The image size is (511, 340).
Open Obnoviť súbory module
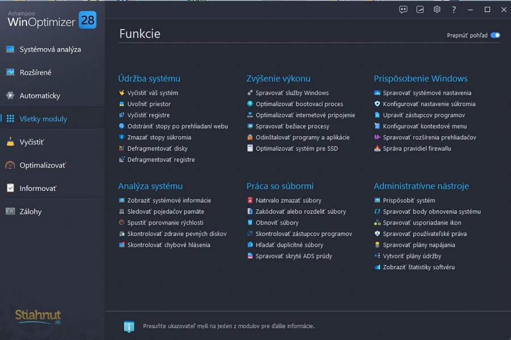pos(277,223)
